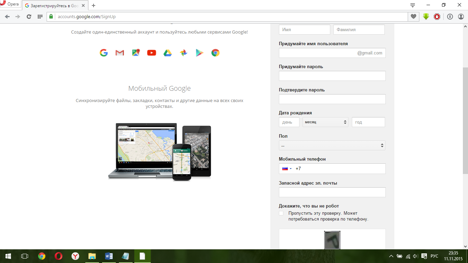Add page to bookmarks heart icon
The image size is (468, 263).
(x=414, y=16)
